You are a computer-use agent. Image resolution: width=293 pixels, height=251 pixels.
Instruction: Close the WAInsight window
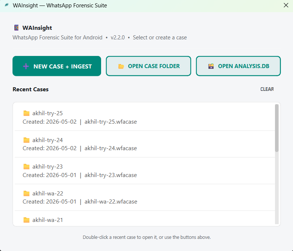tap(286, 5)
